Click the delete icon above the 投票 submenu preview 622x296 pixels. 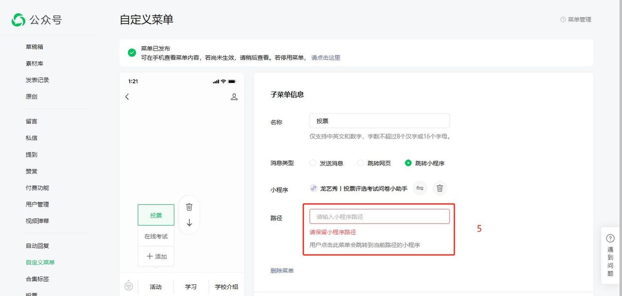tap(189, 207)
